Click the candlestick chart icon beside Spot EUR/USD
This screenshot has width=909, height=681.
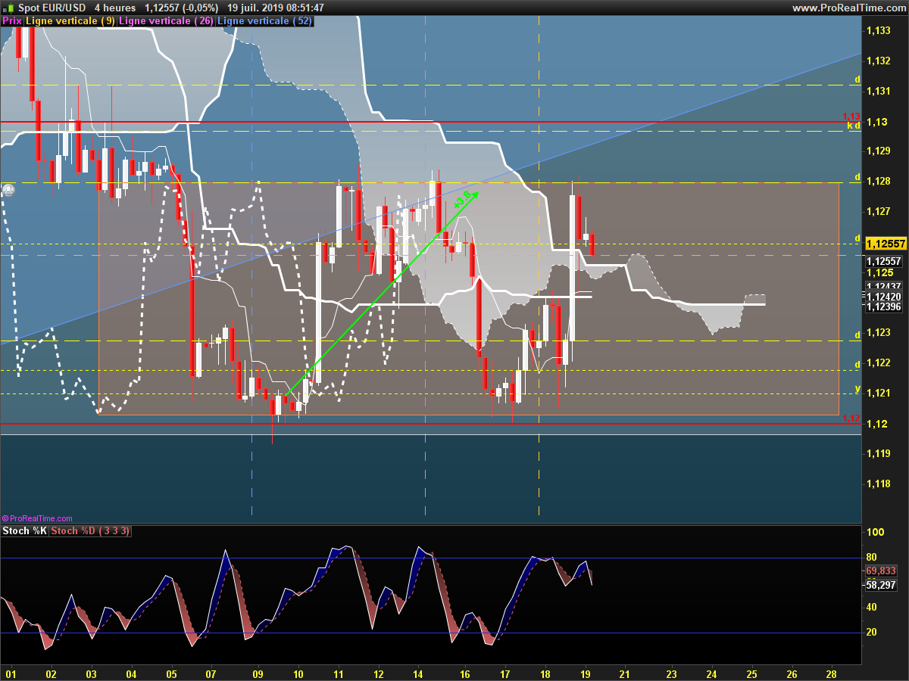[8, 8]
